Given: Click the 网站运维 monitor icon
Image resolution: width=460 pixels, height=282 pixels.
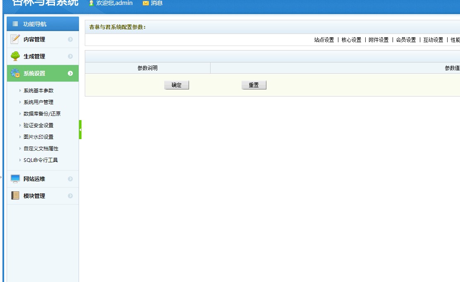Looking at the screenshot, I should tap(15, 178).
